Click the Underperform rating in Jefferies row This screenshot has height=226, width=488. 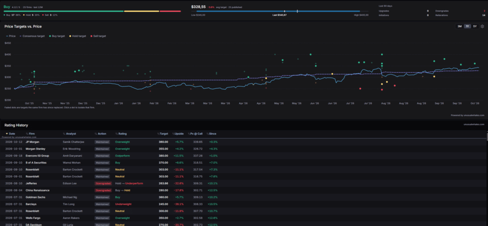(x=134, y=184)
